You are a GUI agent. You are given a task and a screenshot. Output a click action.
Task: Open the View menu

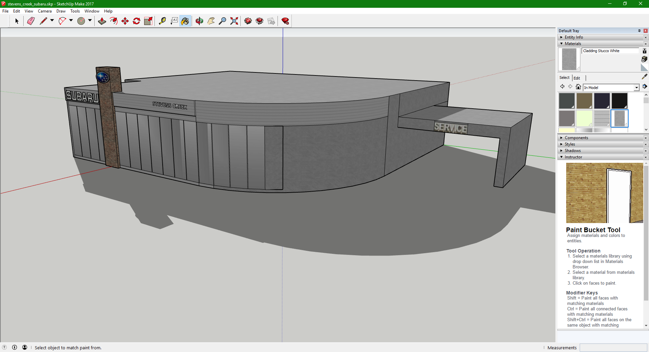29,11
